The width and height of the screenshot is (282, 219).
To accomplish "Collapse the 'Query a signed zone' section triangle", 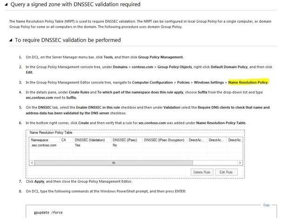I will tap(7, 5).
